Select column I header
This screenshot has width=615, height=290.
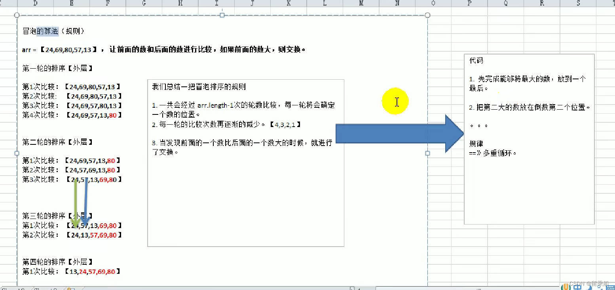(x=216, y=3)
